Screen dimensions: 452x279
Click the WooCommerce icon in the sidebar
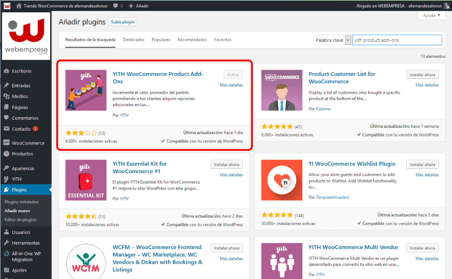[x=6, y=143]
